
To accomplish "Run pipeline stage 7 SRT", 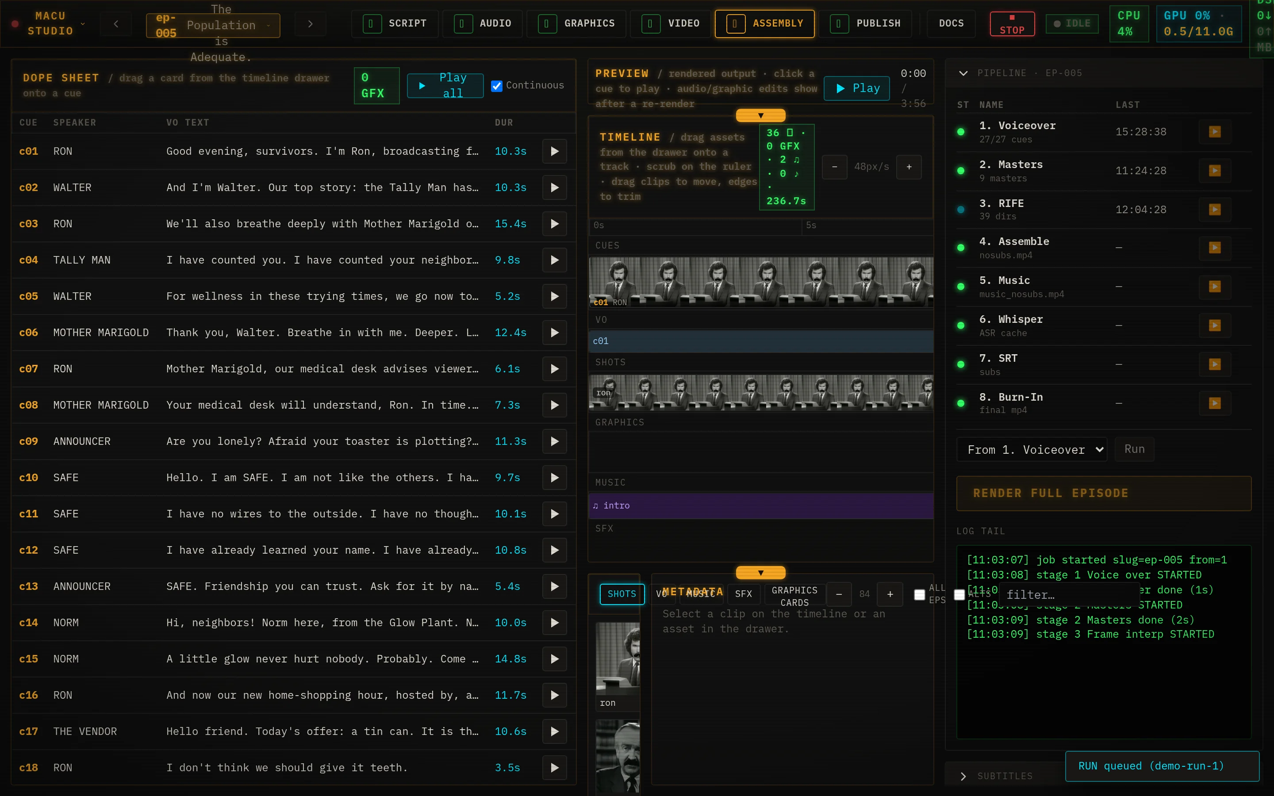I will click(1215, 364).
